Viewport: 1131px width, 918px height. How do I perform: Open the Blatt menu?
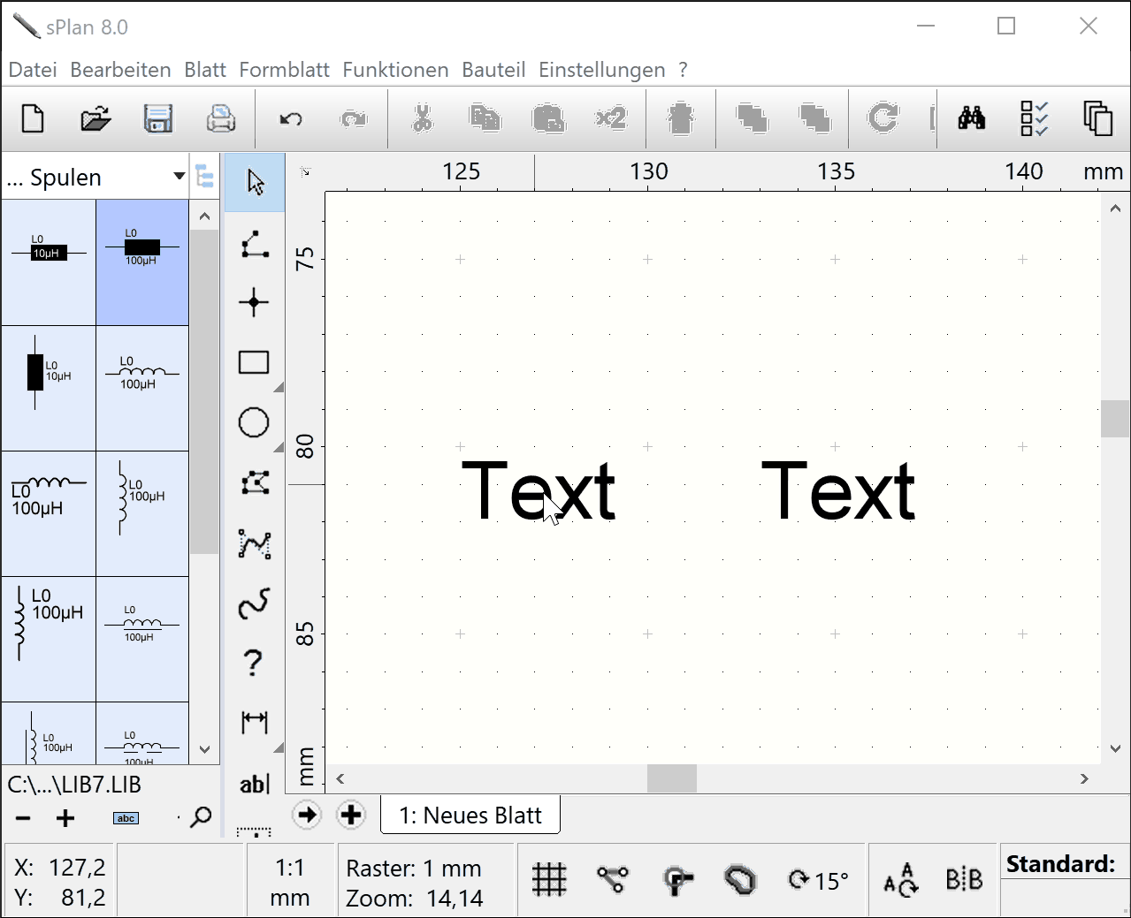(205, 70)
